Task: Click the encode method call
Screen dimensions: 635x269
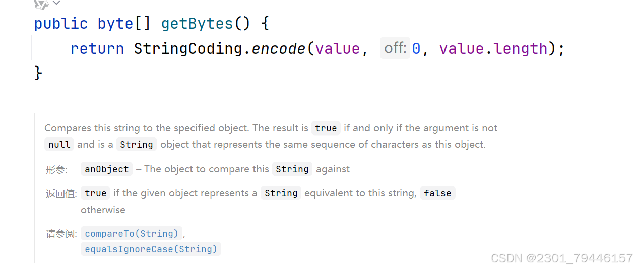Action: (278, 49)
